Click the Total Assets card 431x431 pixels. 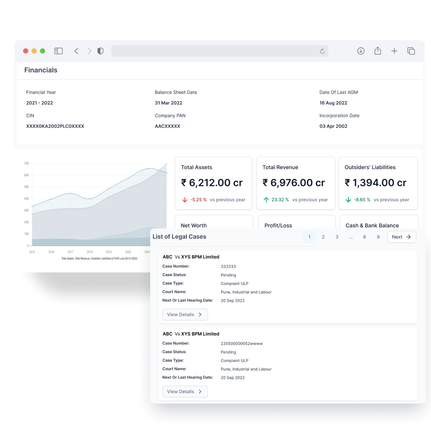(213, 183)
